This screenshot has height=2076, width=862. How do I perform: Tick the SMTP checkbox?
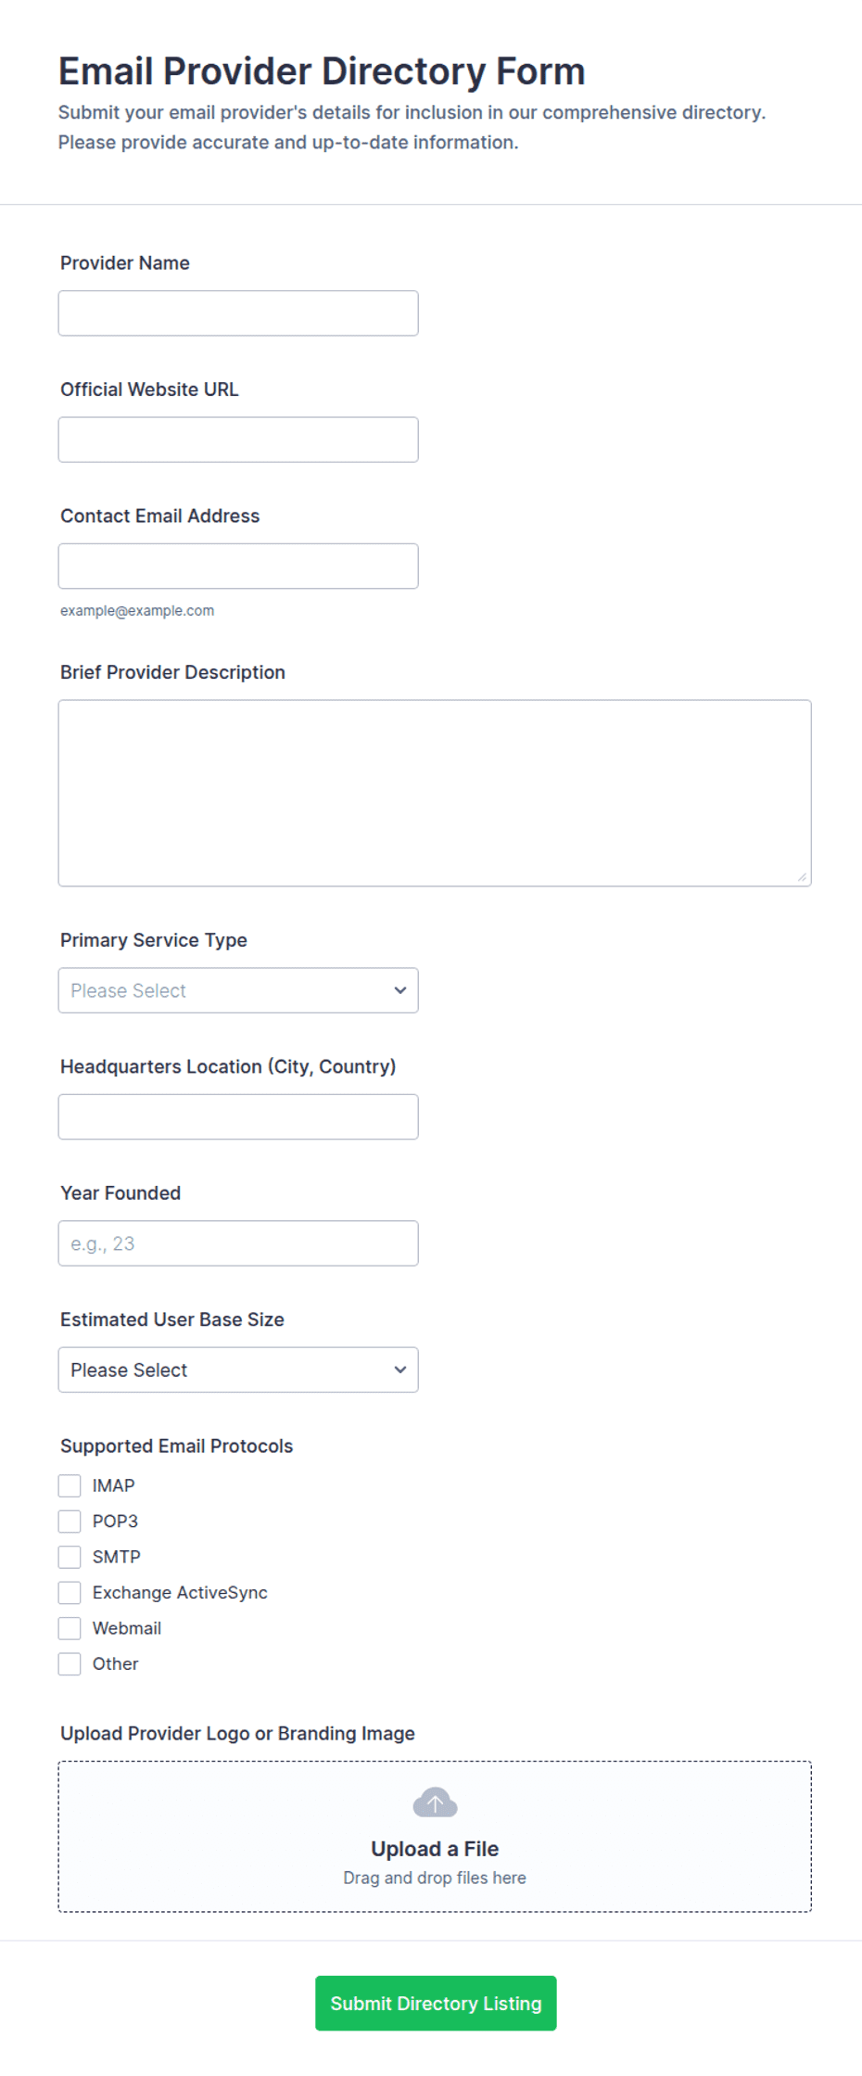[x=70, y=1557]
